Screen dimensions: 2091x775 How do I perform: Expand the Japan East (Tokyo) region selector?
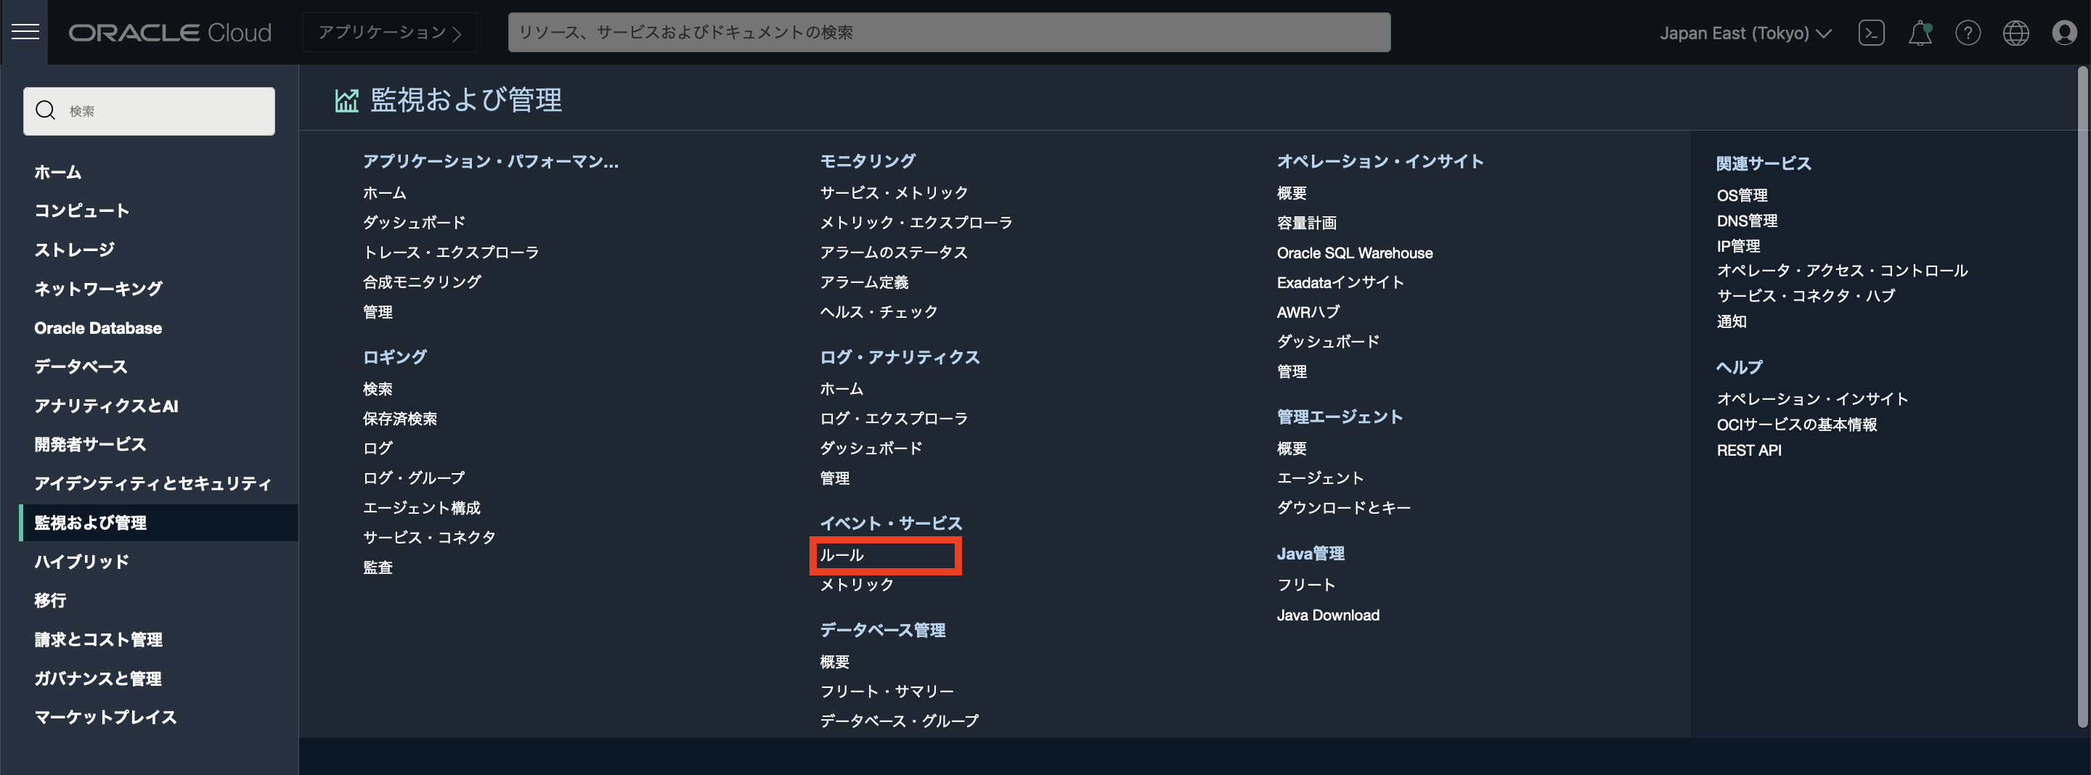tap(1745, 33)
